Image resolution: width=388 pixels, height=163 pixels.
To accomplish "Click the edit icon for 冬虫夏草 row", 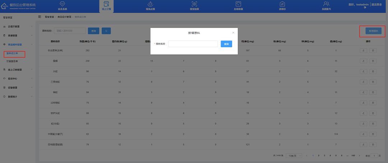I will pyautogui.click(x=364, y=50).
